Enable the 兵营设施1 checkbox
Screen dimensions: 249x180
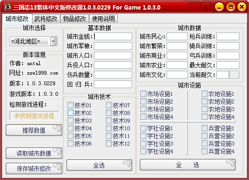204,128
